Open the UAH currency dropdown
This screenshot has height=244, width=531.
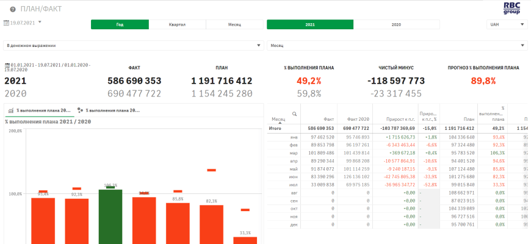coord(507,24)
